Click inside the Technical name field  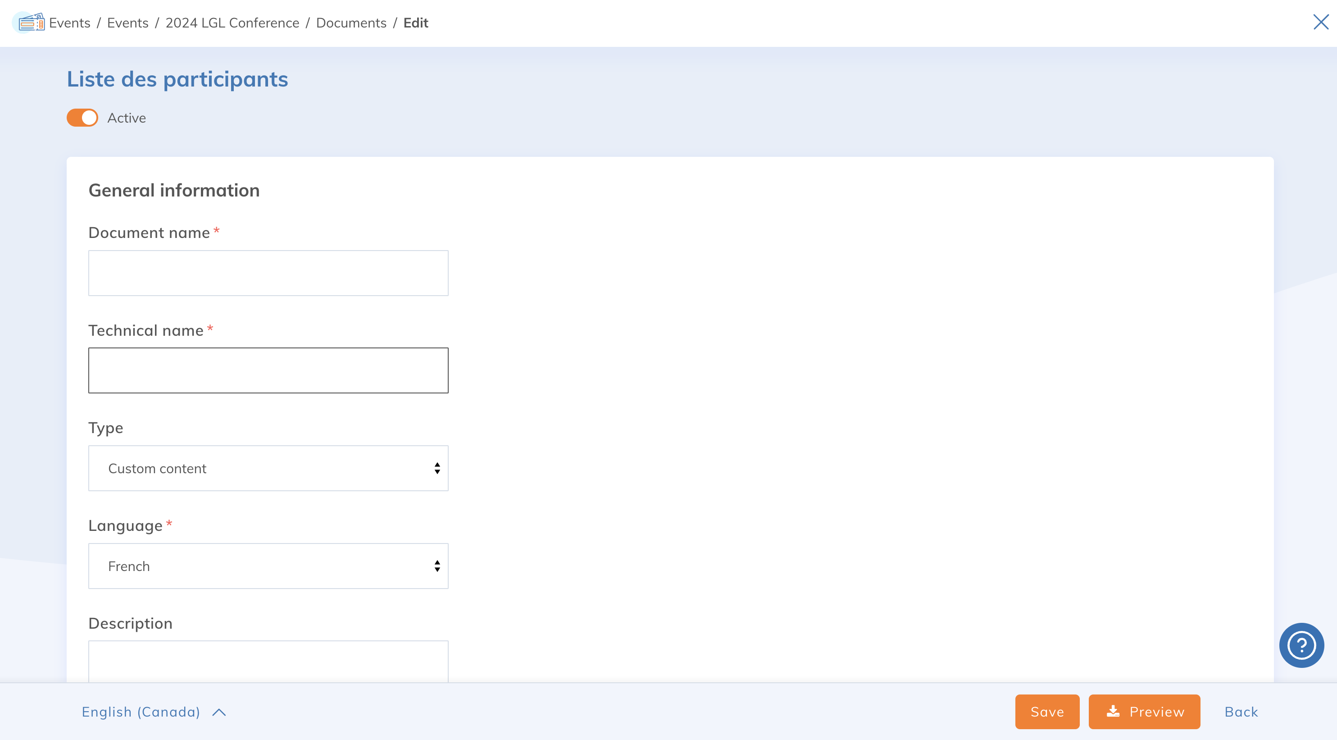coord(268,370)
